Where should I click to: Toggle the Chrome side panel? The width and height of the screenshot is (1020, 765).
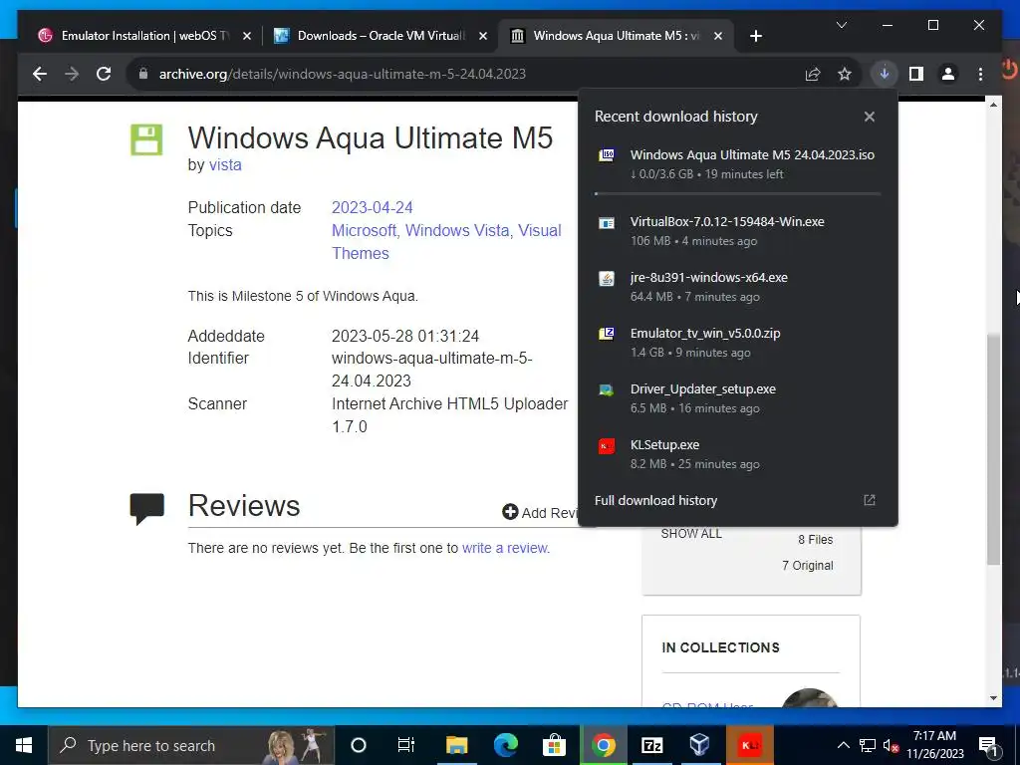[916, 74]
